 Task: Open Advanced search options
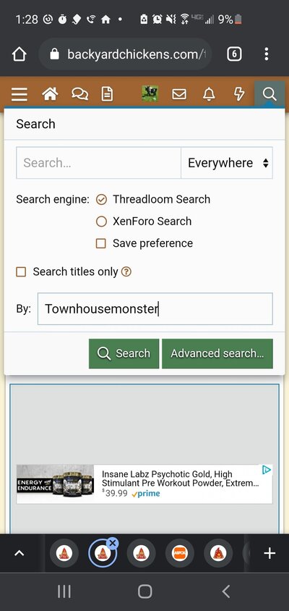point(217,353)
